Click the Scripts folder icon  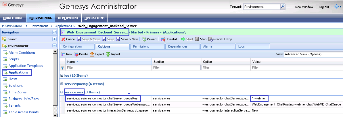(5, 59)
